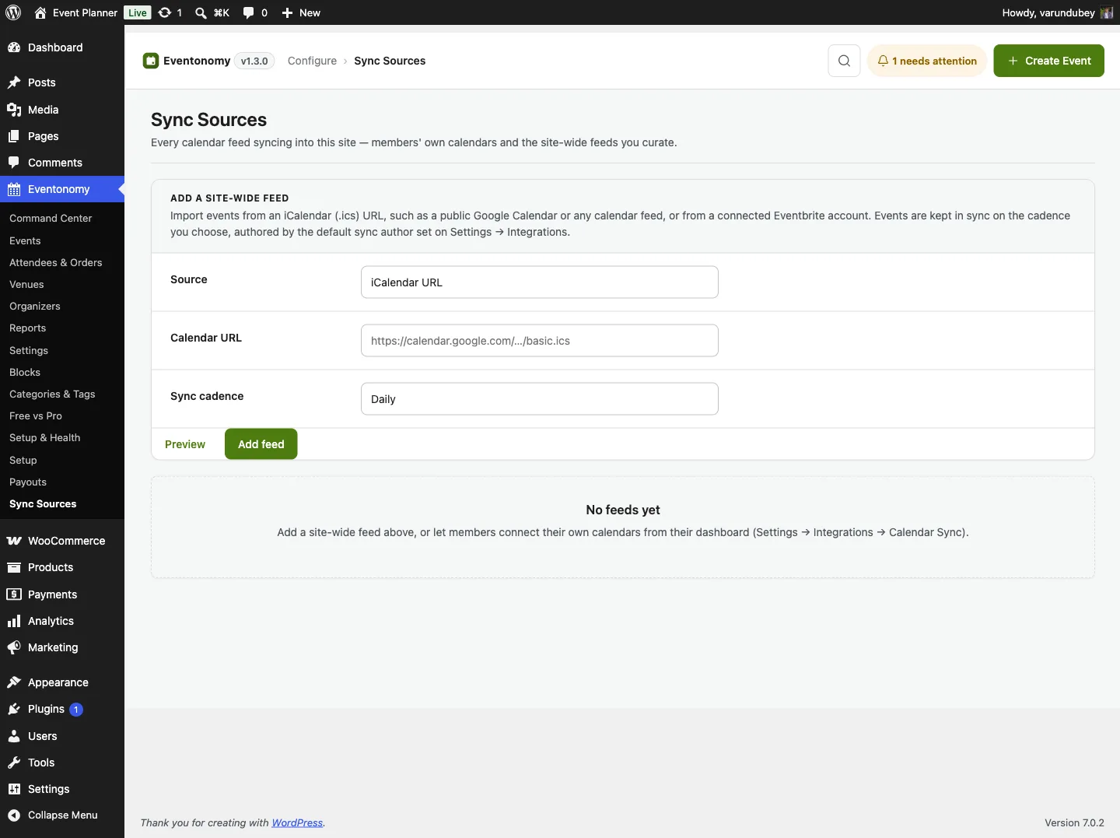Open Command Center submenu item

[51, 219]
